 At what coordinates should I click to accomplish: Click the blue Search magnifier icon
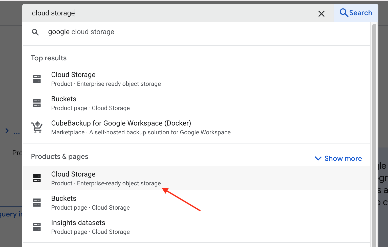tap(343, 13)
